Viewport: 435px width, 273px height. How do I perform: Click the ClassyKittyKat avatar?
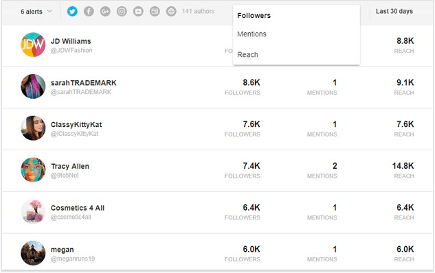coord(33,128)
